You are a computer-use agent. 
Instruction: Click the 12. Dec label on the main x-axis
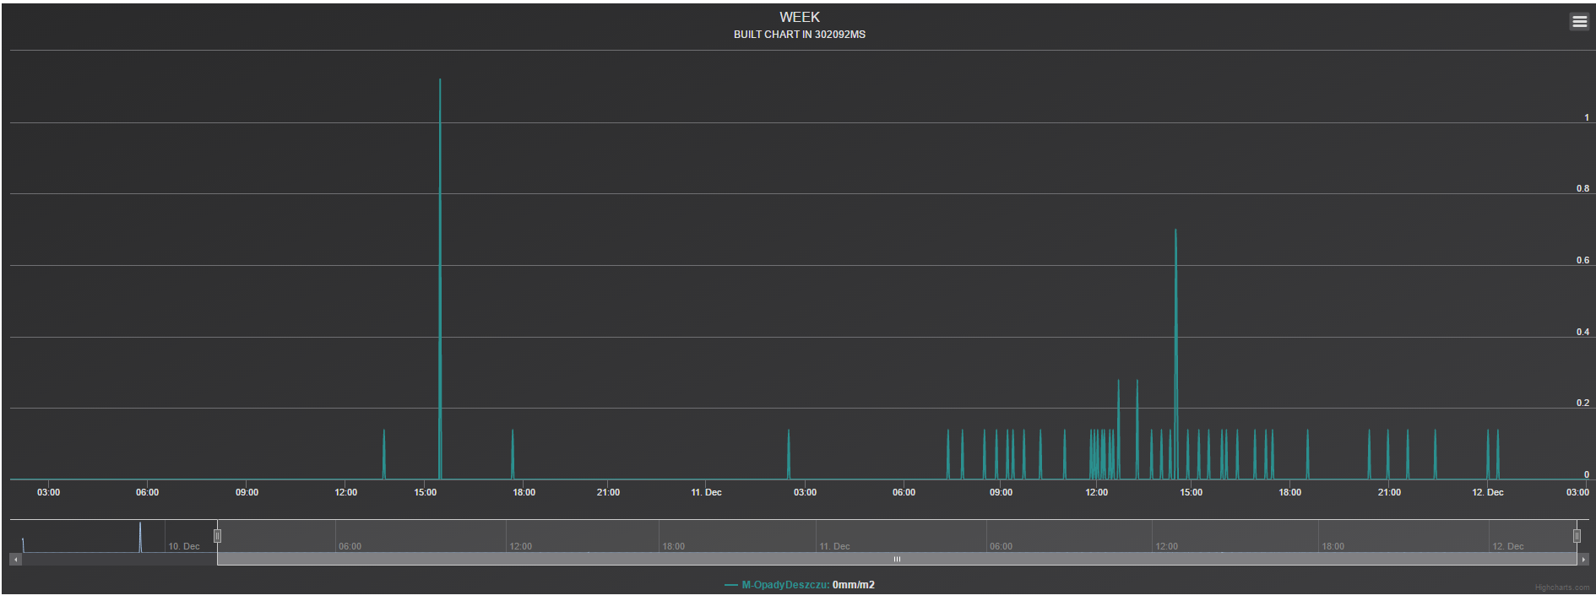1488,492
